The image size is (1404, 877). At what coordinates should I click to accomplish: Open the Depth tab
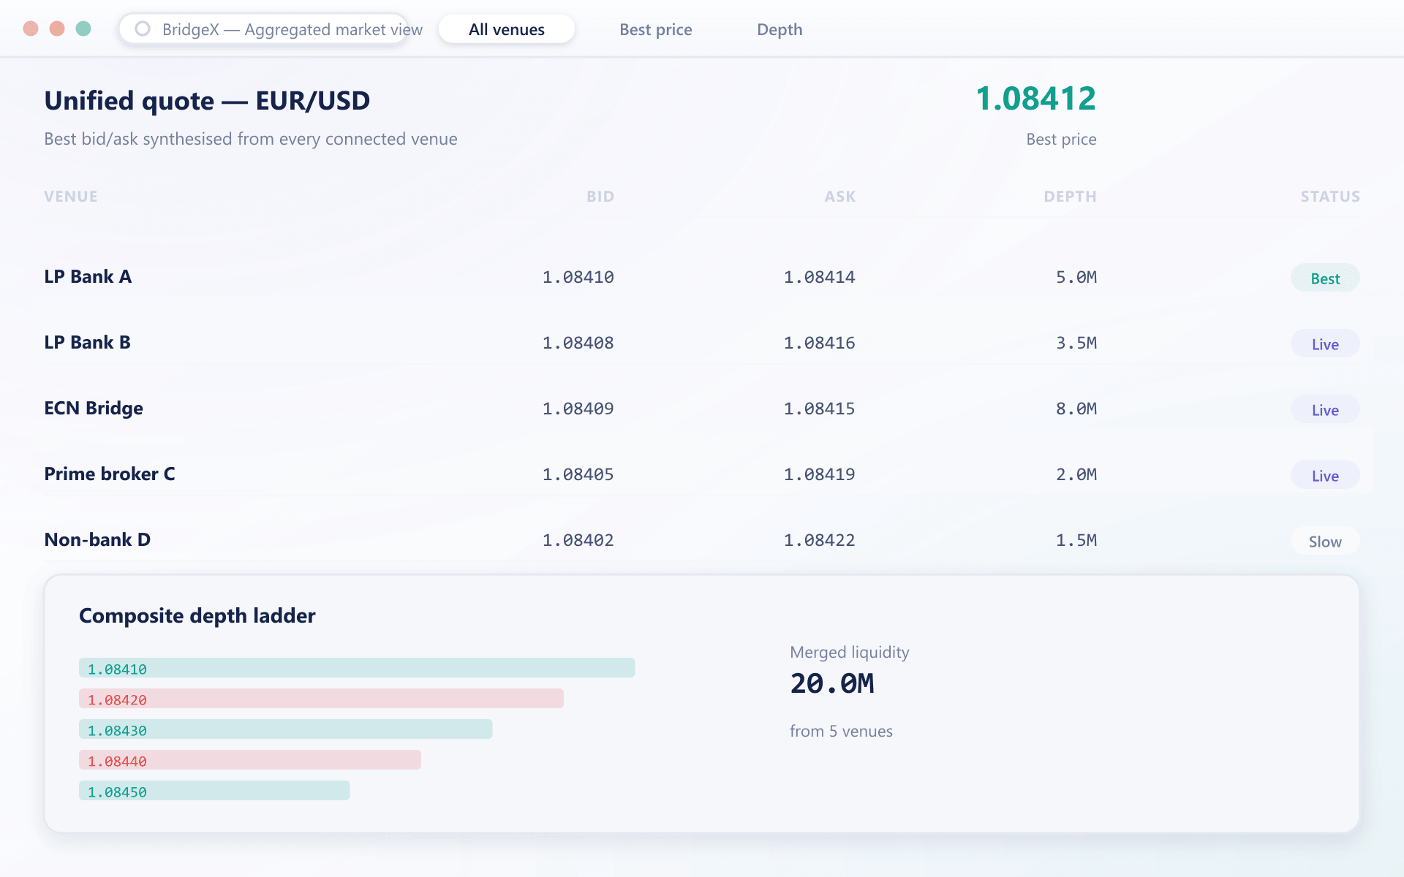780,29
